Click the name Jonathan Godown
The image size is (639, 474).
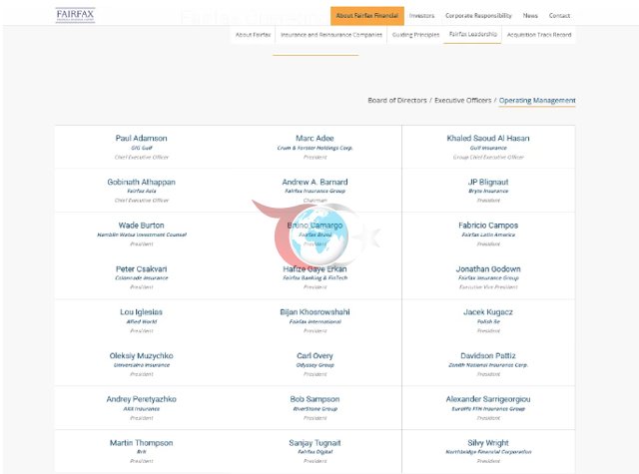coord(488,268)
